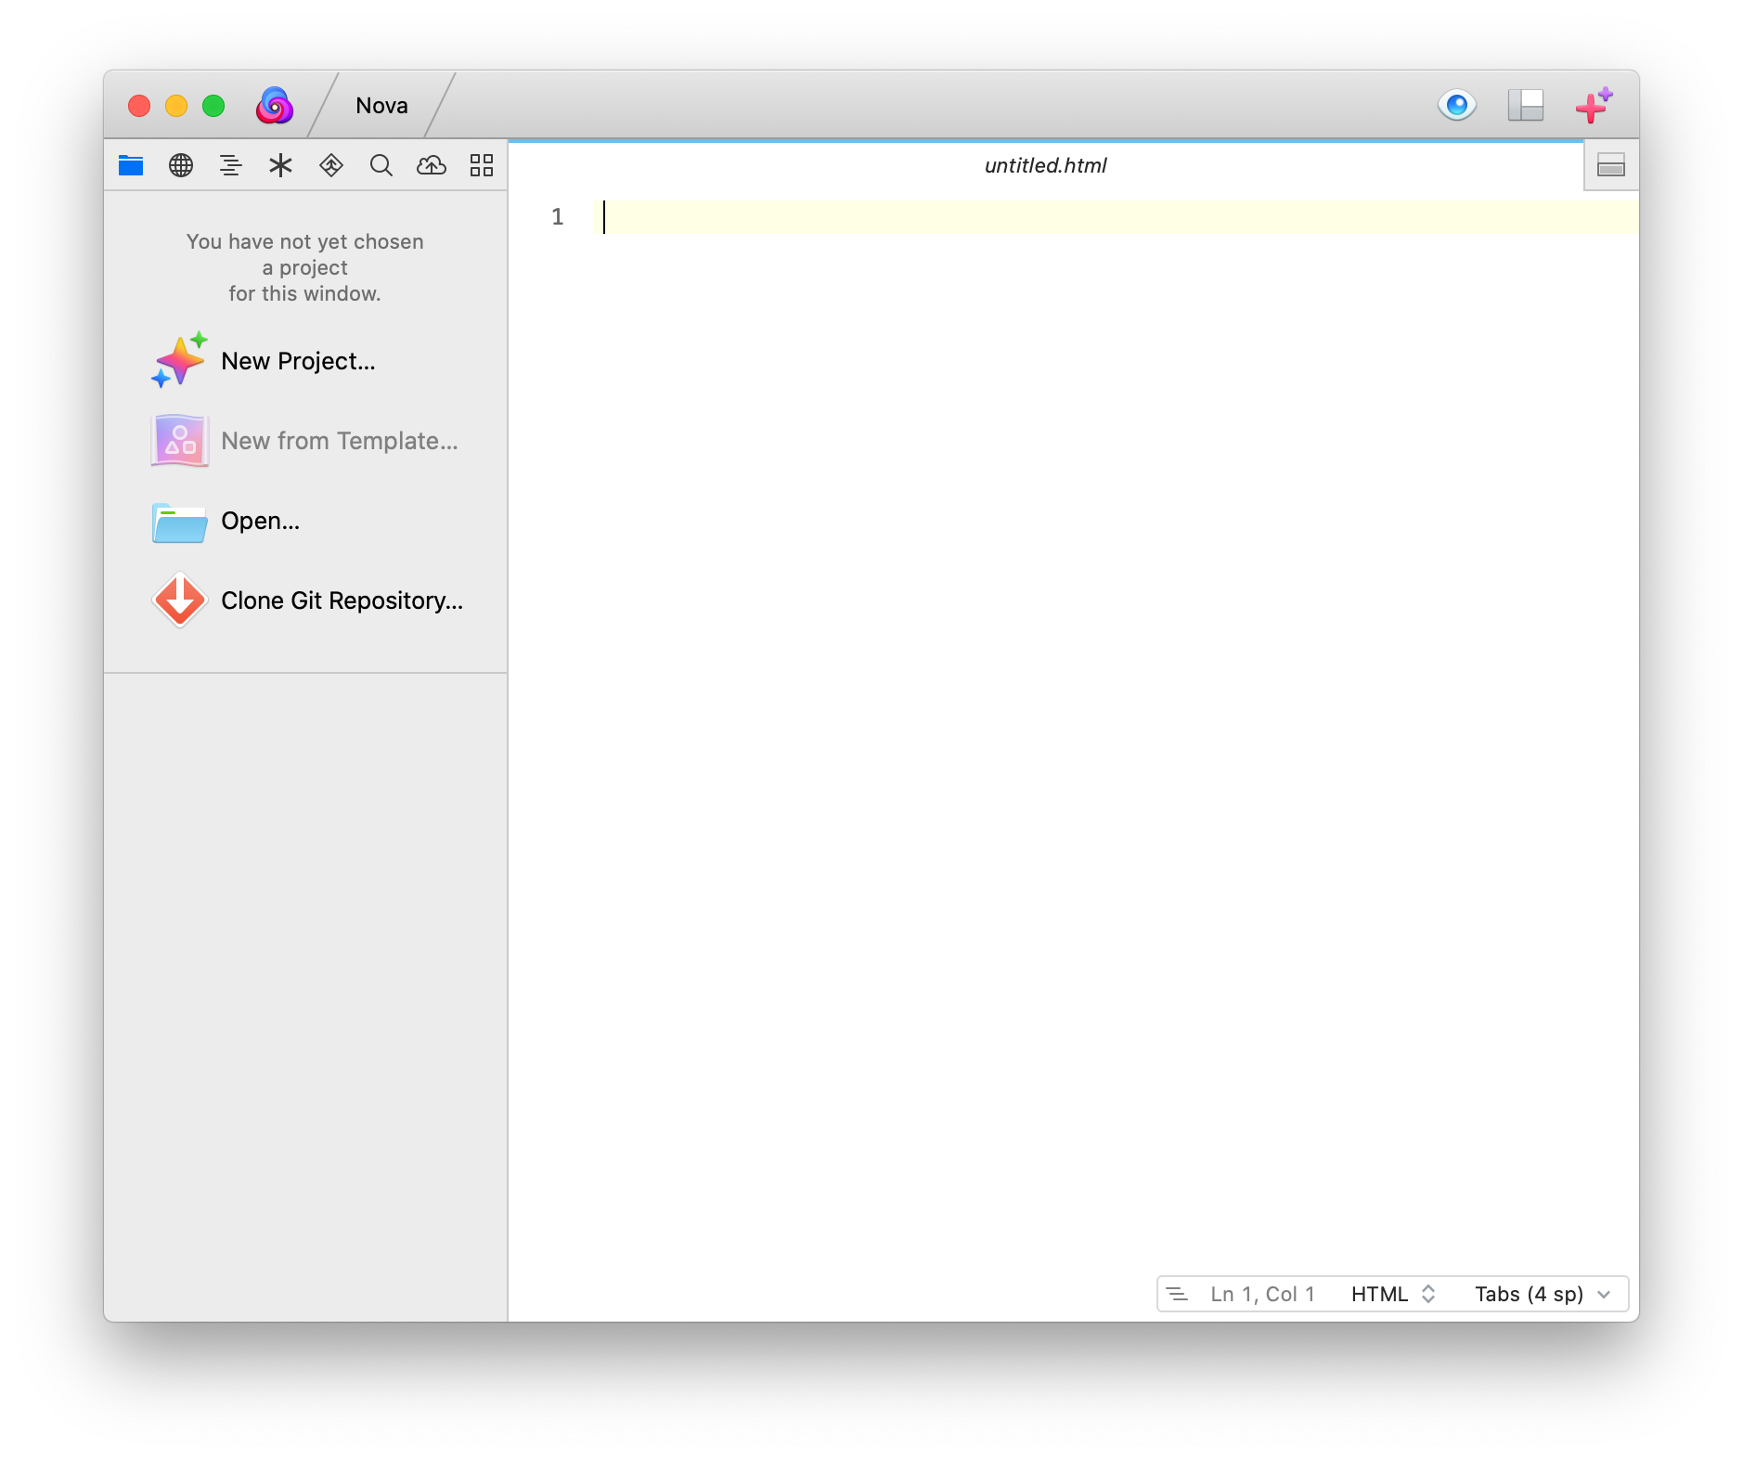Click the template shapes icon

point(179,440)
